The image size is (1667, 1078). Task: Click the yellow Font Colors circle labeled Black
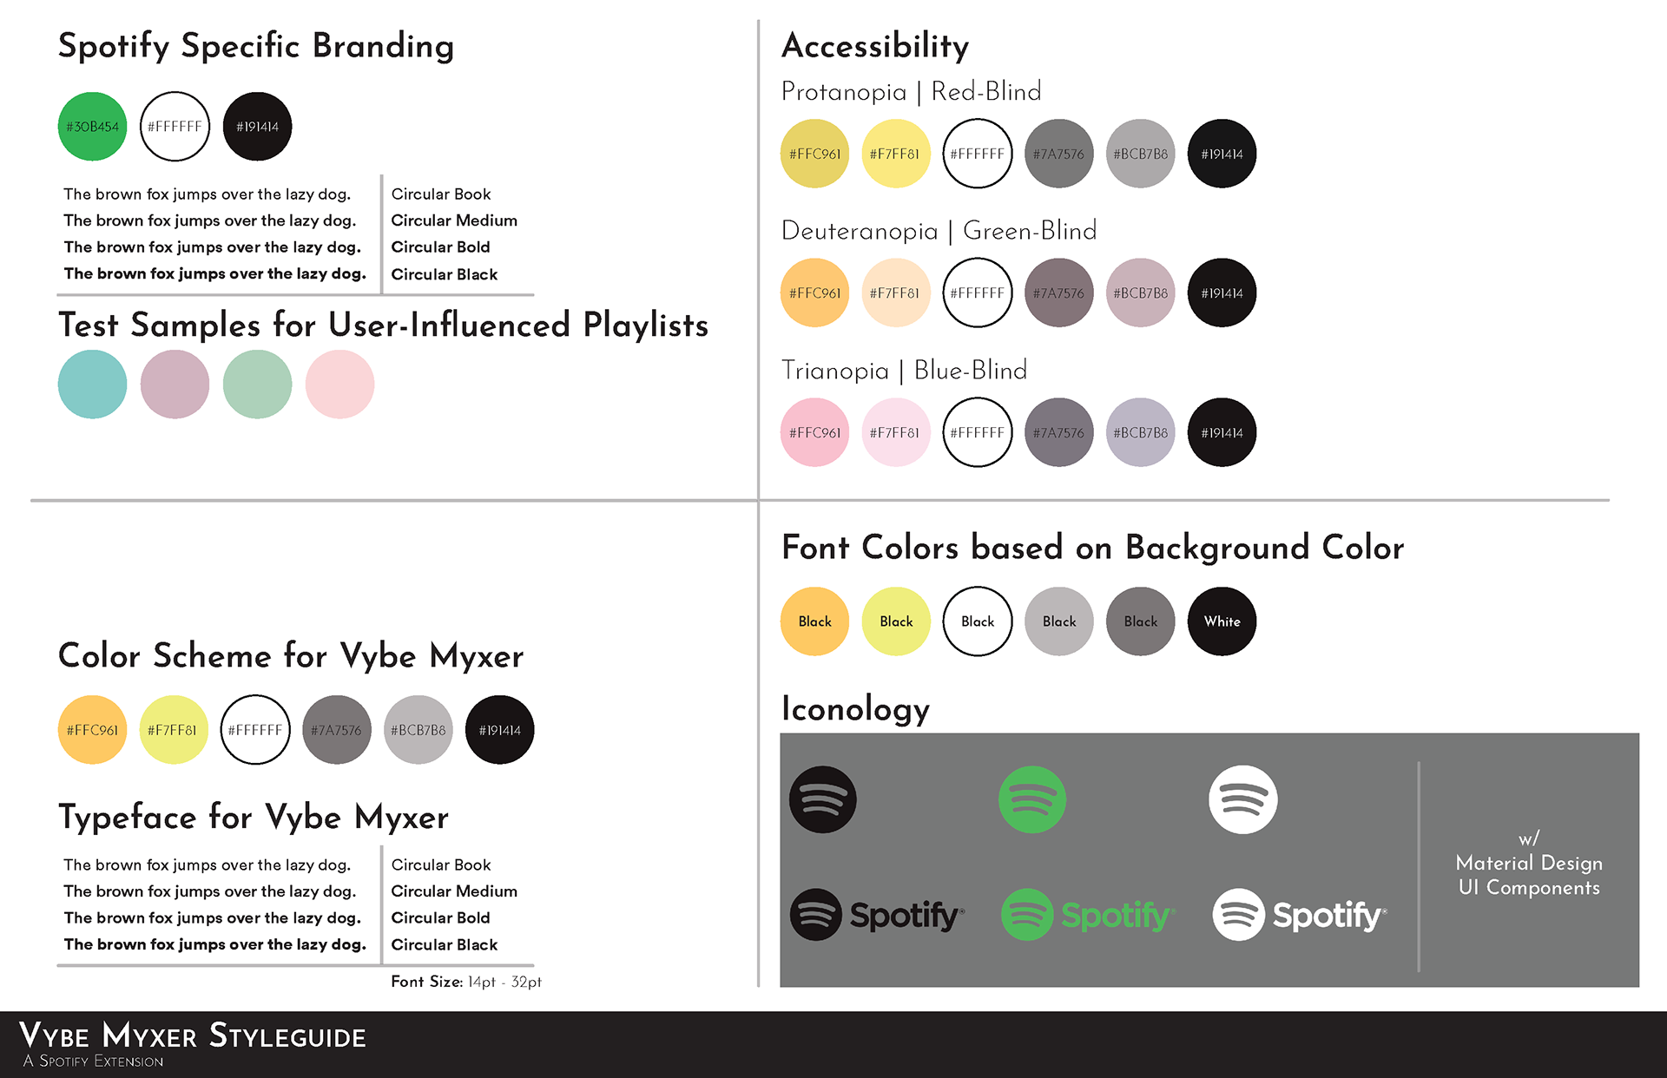(896, 621)
